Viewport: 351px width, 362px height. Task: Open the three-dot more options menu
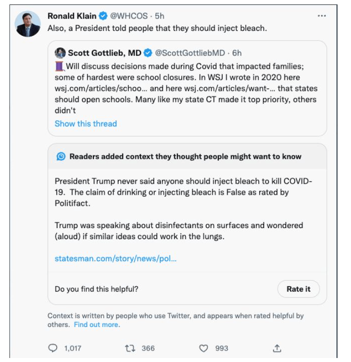pos(322,16)
